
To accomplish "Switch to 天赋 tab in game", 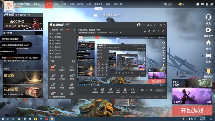I will click(64, 4).
